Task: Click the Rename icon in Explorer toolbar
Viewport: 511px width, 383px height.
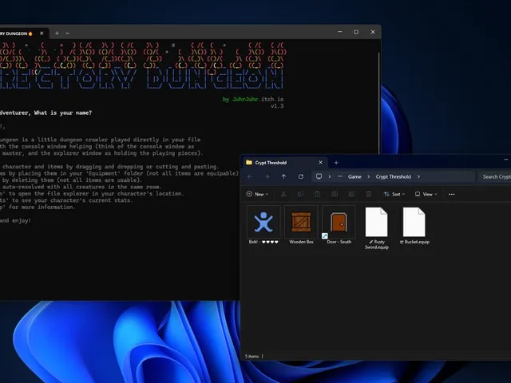Action: click(335, 194)
